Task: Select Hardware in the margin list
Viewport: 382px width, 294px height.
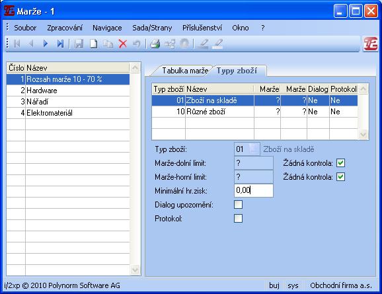Action: 68,91
